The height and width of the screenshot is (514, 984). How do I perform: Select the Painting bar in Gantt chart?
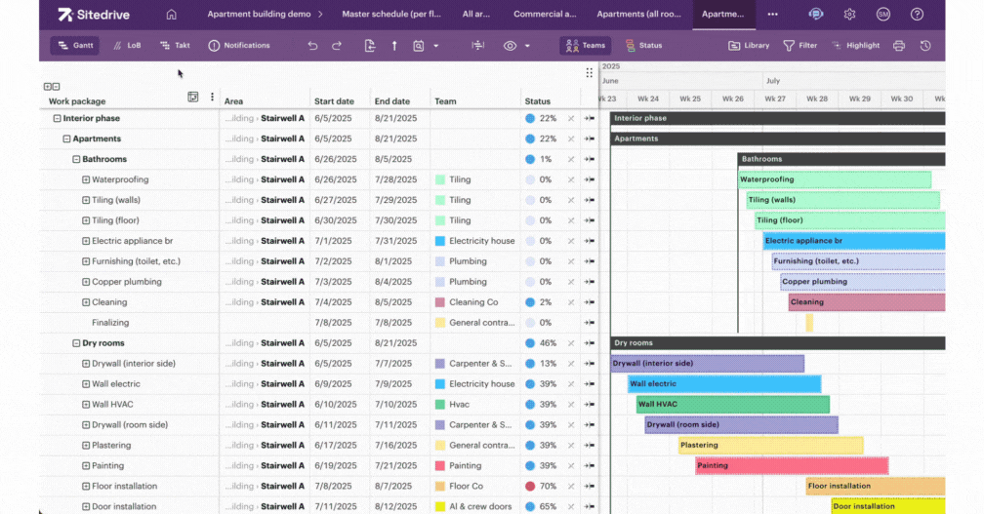coord(791,465)
